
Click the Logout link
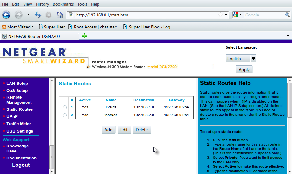tap(21, 165)
